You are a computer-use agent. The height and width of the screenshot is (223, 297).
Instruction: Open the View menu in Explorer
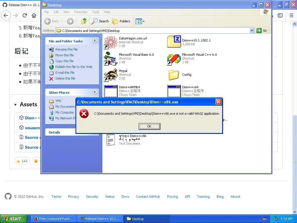click(x=66, y=12)
